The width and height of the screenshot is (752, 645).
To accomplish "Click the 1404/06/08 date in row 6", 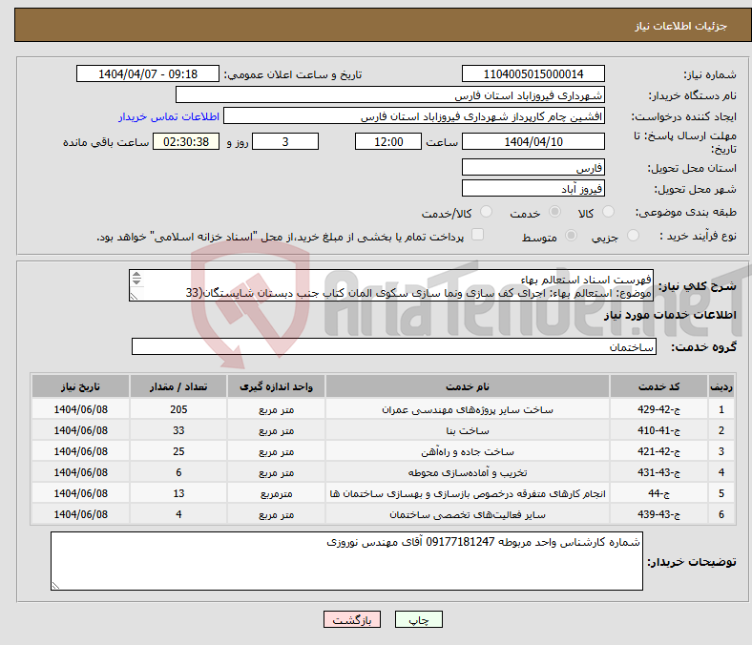I will [x=80, y=514].
